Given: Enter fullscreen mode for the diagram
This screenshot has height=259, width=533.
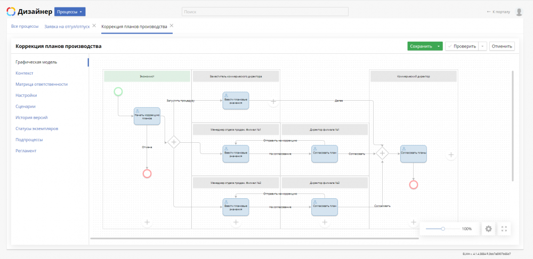Looking at the screenshot, I should pyautogui.click(x=504, y=229).
